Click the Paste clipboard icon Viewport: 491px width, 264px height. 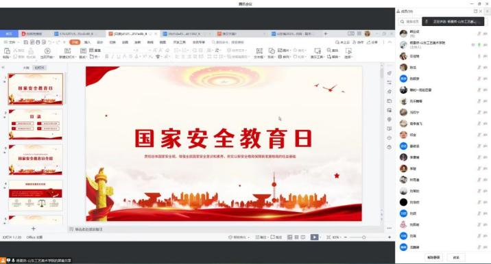coord(7,51)
